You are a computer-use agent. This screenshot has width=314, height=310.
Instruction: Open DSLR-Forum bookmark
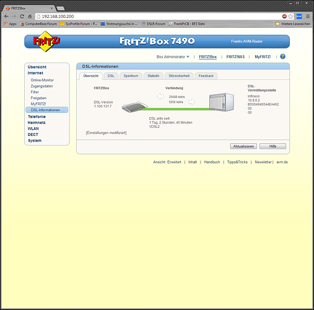[154, 24]
